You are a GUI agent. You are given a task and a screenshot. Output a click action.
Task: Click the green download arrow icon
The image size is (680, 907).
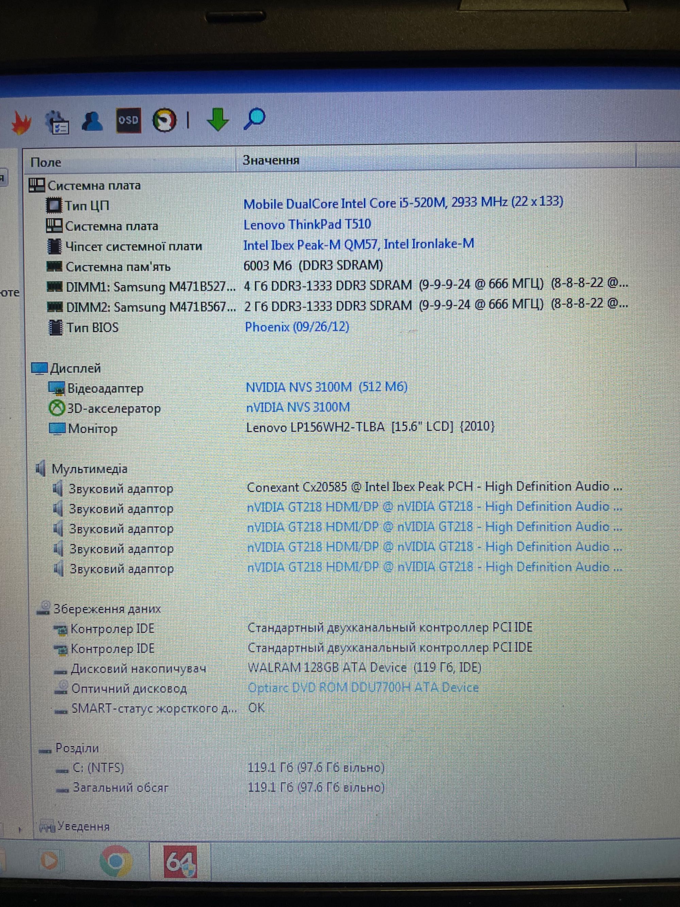[217, 119]
